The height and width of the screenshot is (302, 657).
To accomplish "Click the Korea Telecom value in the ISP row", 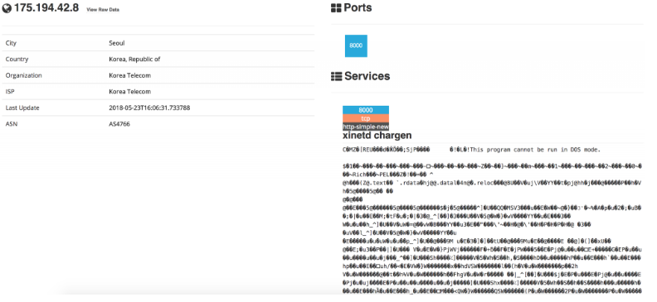I will coord(130,92).
